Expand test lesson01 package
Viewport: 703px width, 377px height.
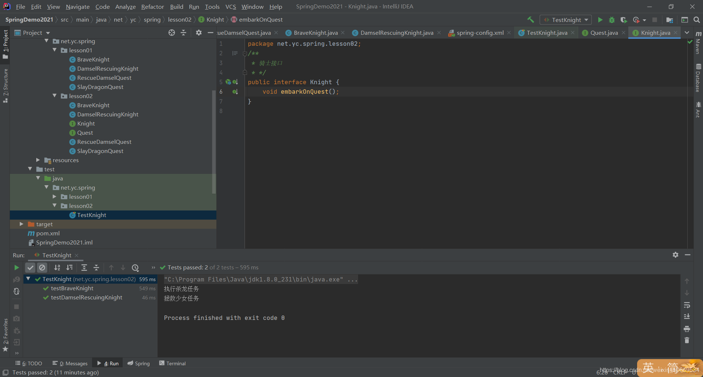[55, 197]
